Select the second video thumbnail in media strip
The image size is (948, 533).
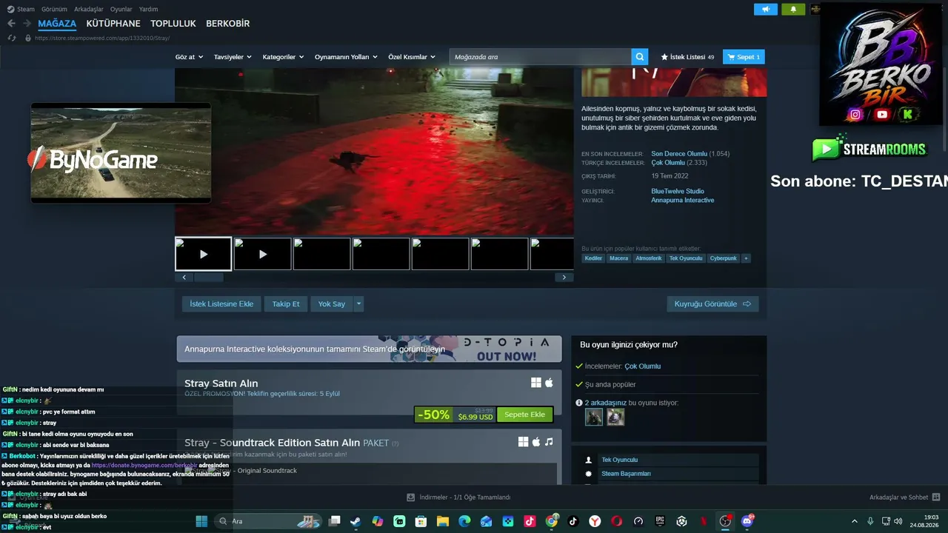[263, 254]
